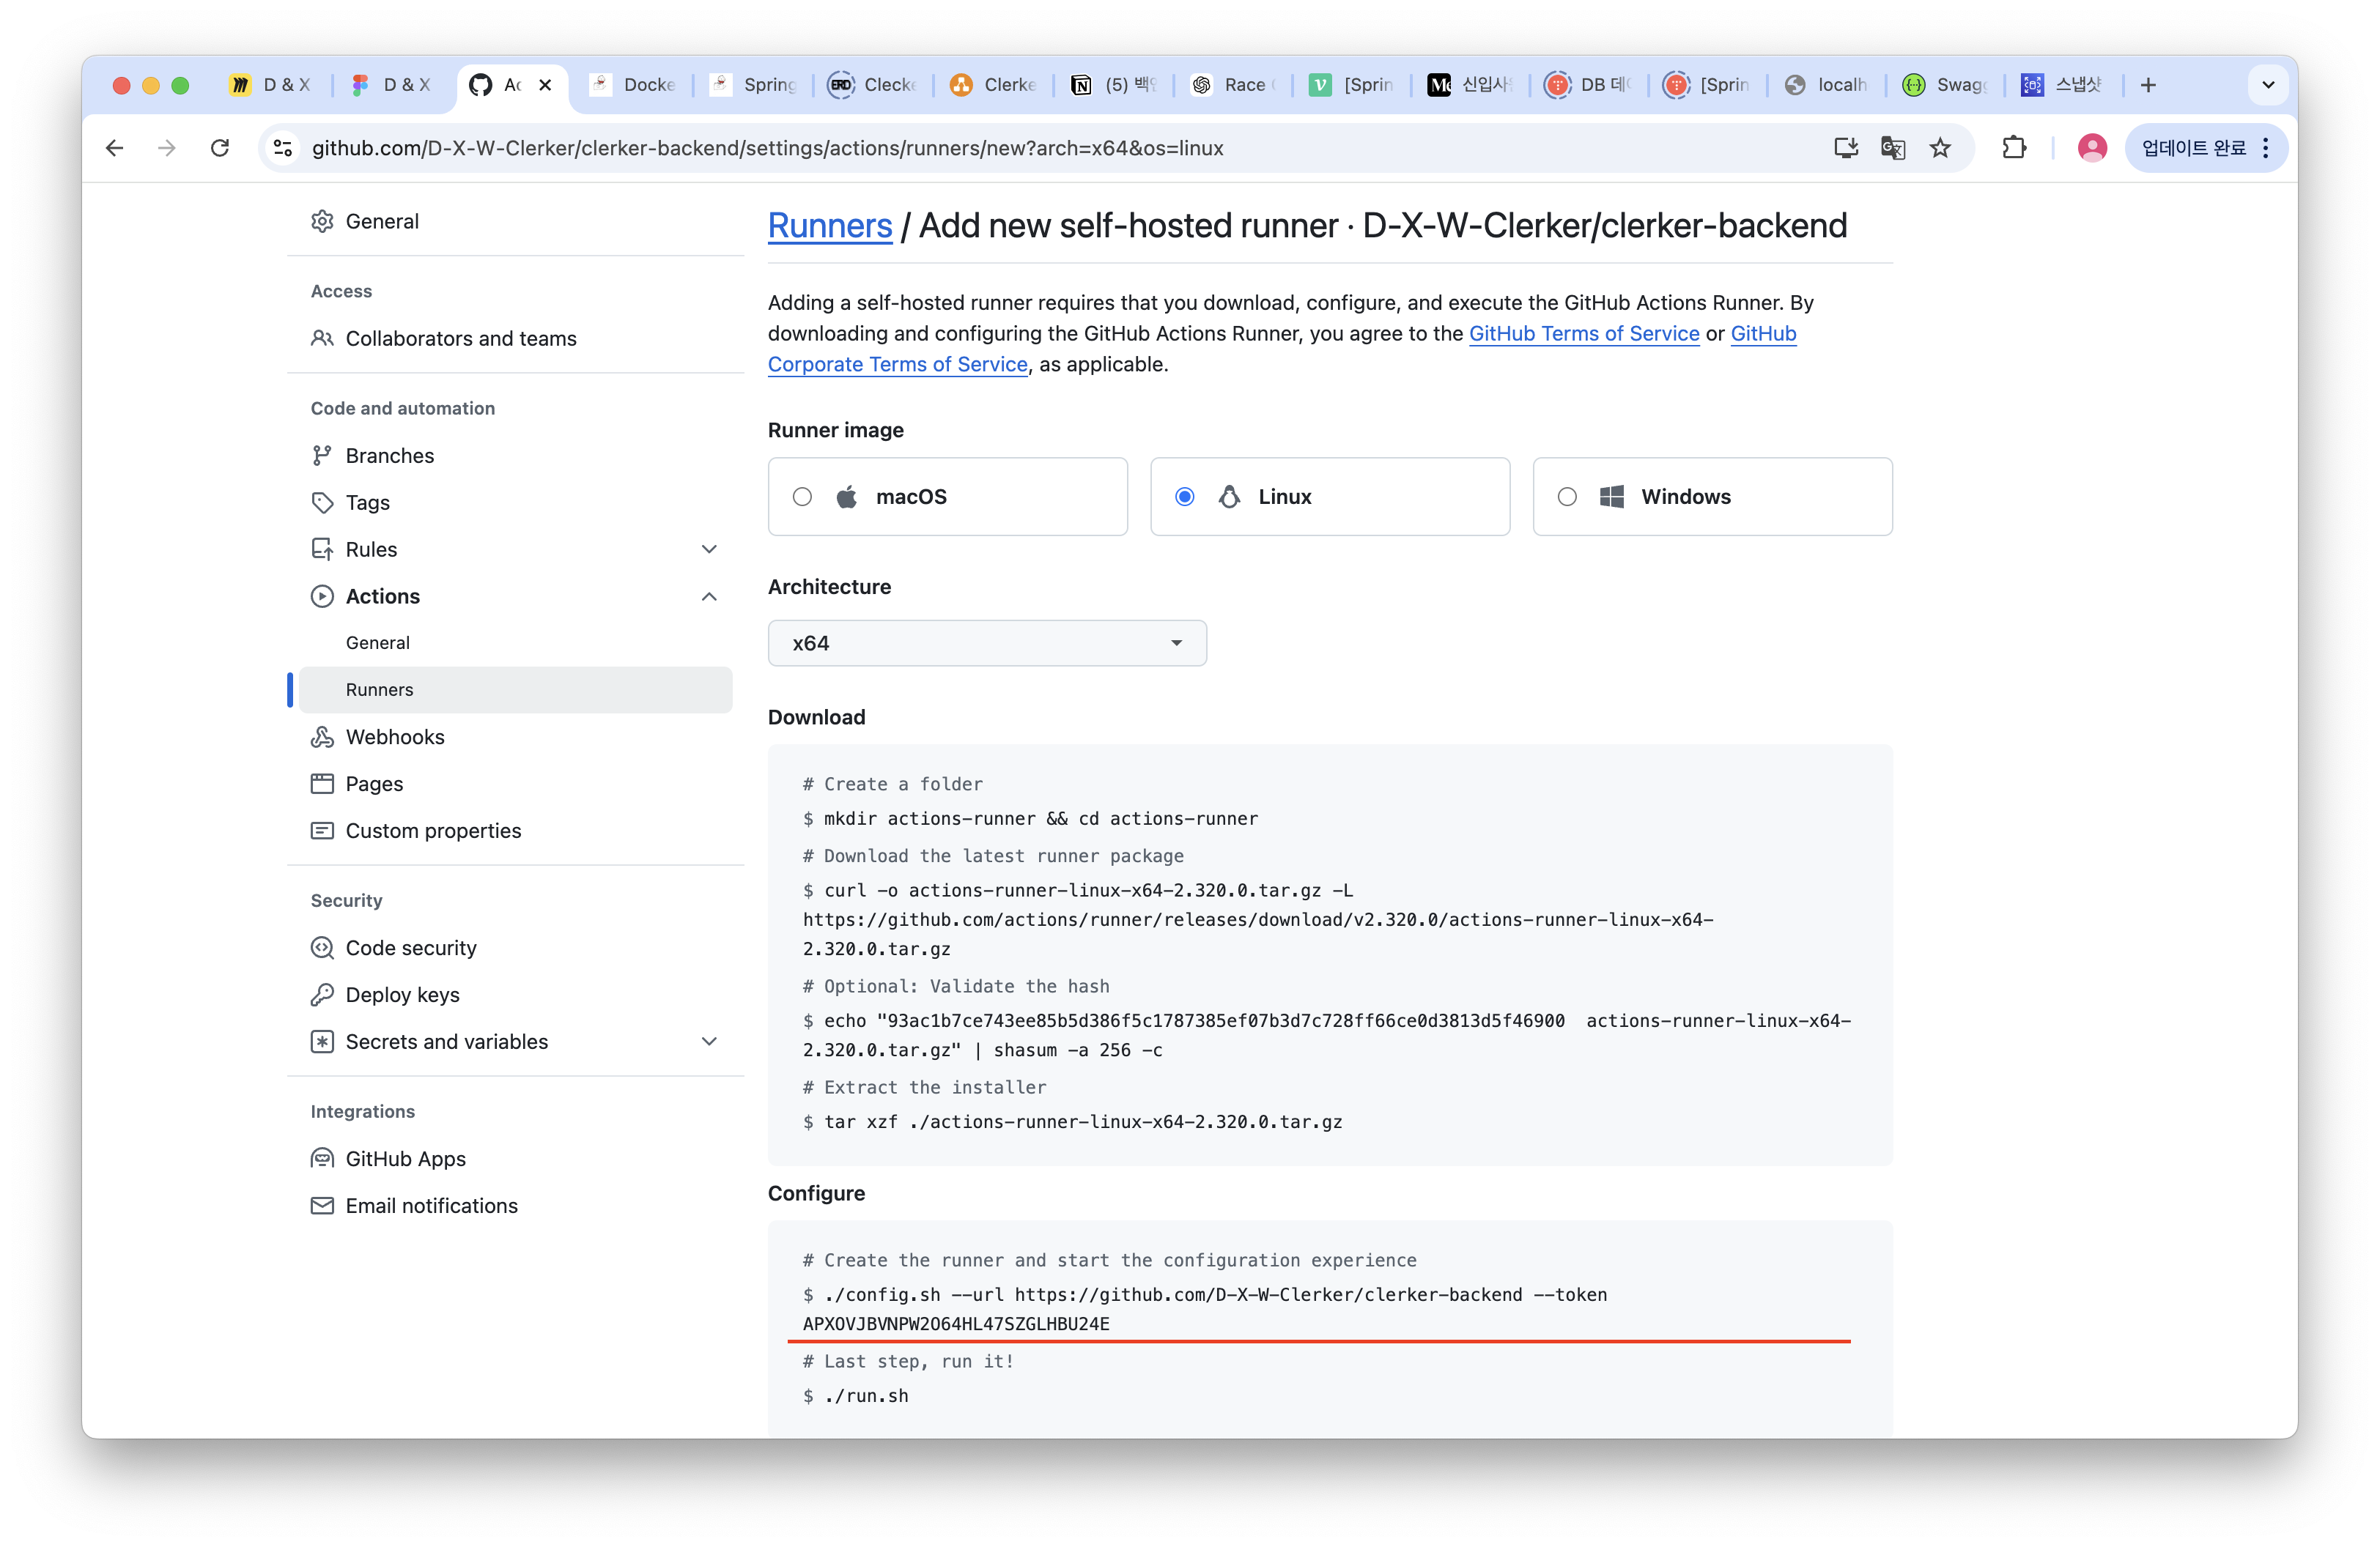Click the Custom properties icon

(x=322, y=831)
